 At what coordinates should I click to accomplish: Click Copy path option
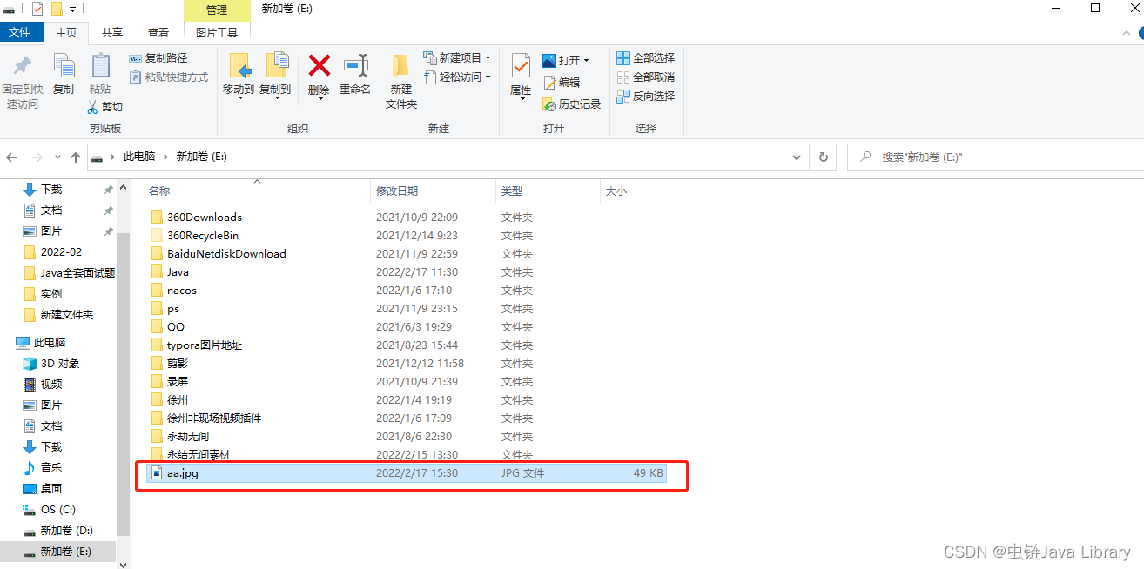point(158,58)
